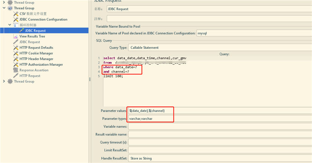Click the Limit ResultSet field
The width and height of the screenshot is (312, 163).
click(x=220, y=150)
